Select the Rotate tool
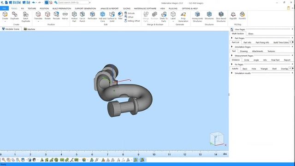The height and width of the screenshot is (166, 295). [47, 15]
